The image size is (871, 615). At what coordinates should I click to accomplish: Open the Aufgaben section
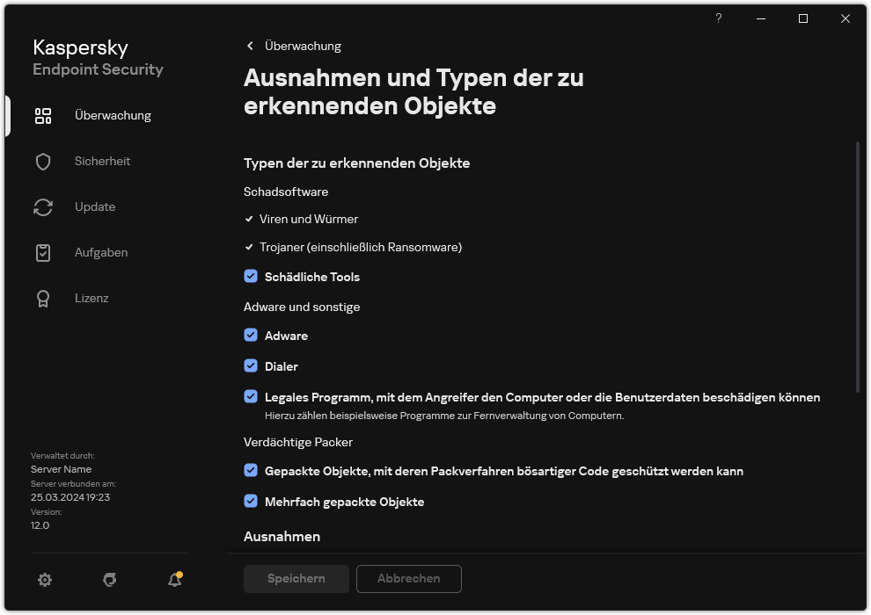coord(101,252)
